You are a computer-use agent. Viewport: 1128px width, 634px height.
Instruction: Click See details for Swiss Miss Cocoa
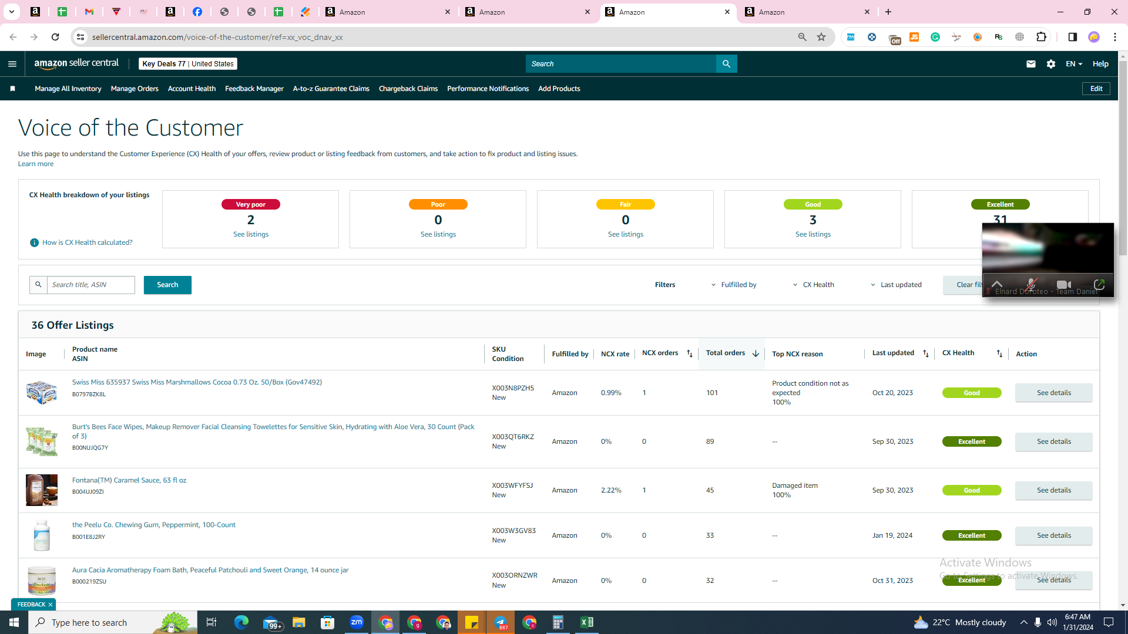pyautogui.click(x=1054, y=393)
